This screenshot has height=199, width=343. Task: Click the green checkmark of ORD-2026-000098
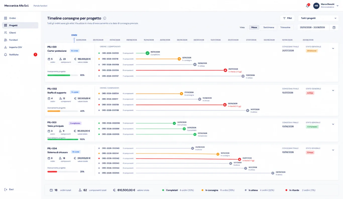(x=174, y=123)
